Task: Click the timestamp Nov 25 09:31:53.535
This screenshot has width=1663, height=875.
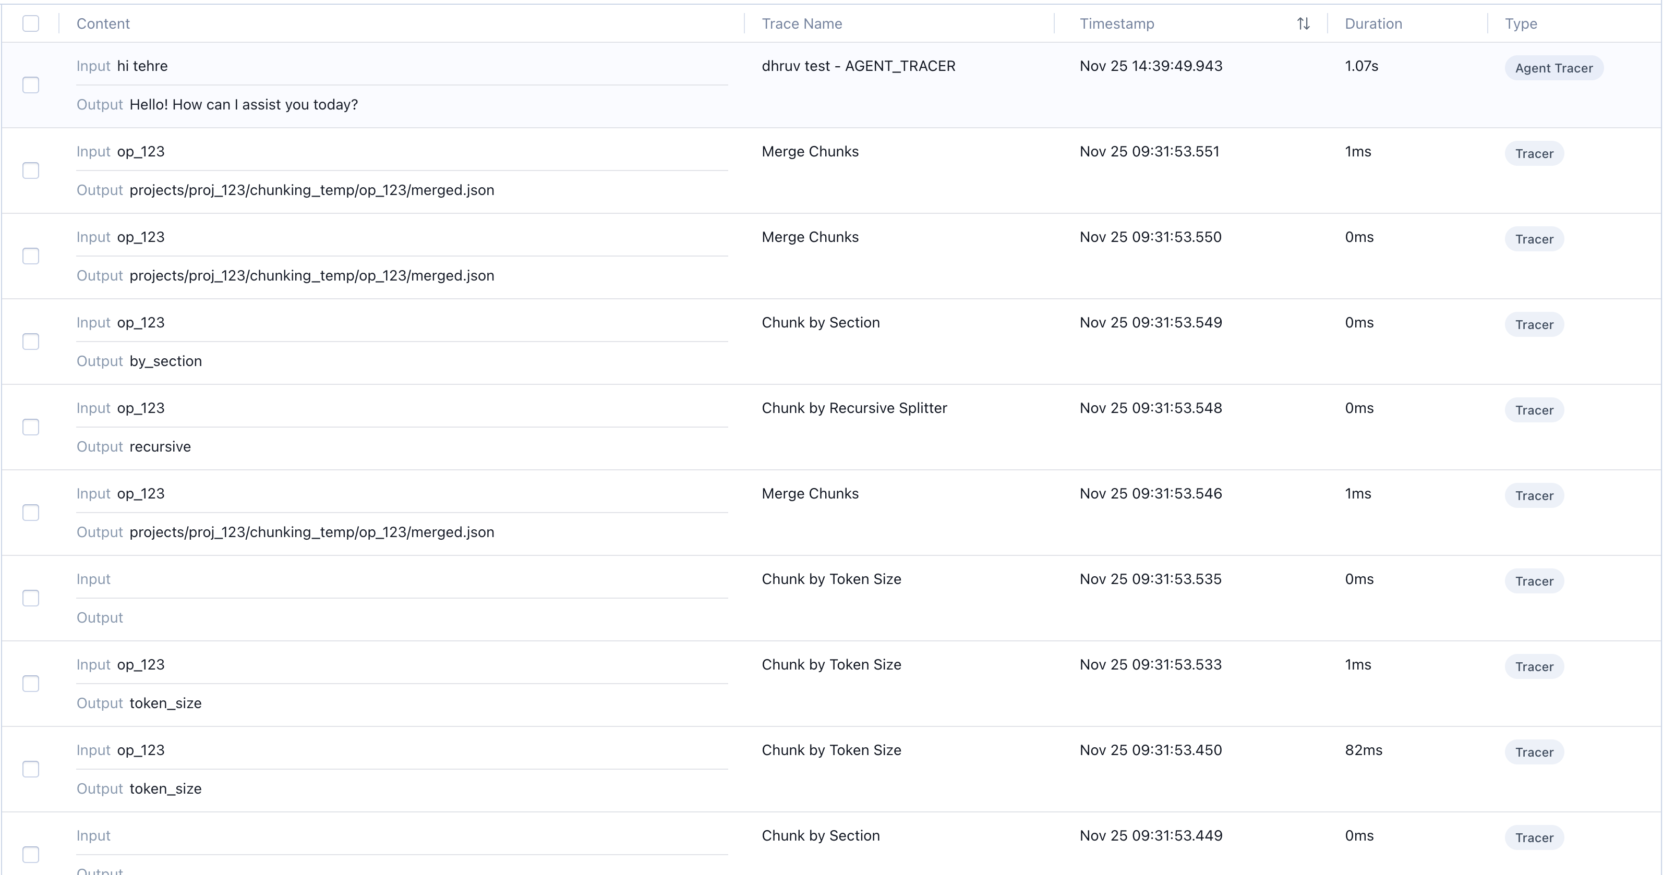Action: 1150,579
